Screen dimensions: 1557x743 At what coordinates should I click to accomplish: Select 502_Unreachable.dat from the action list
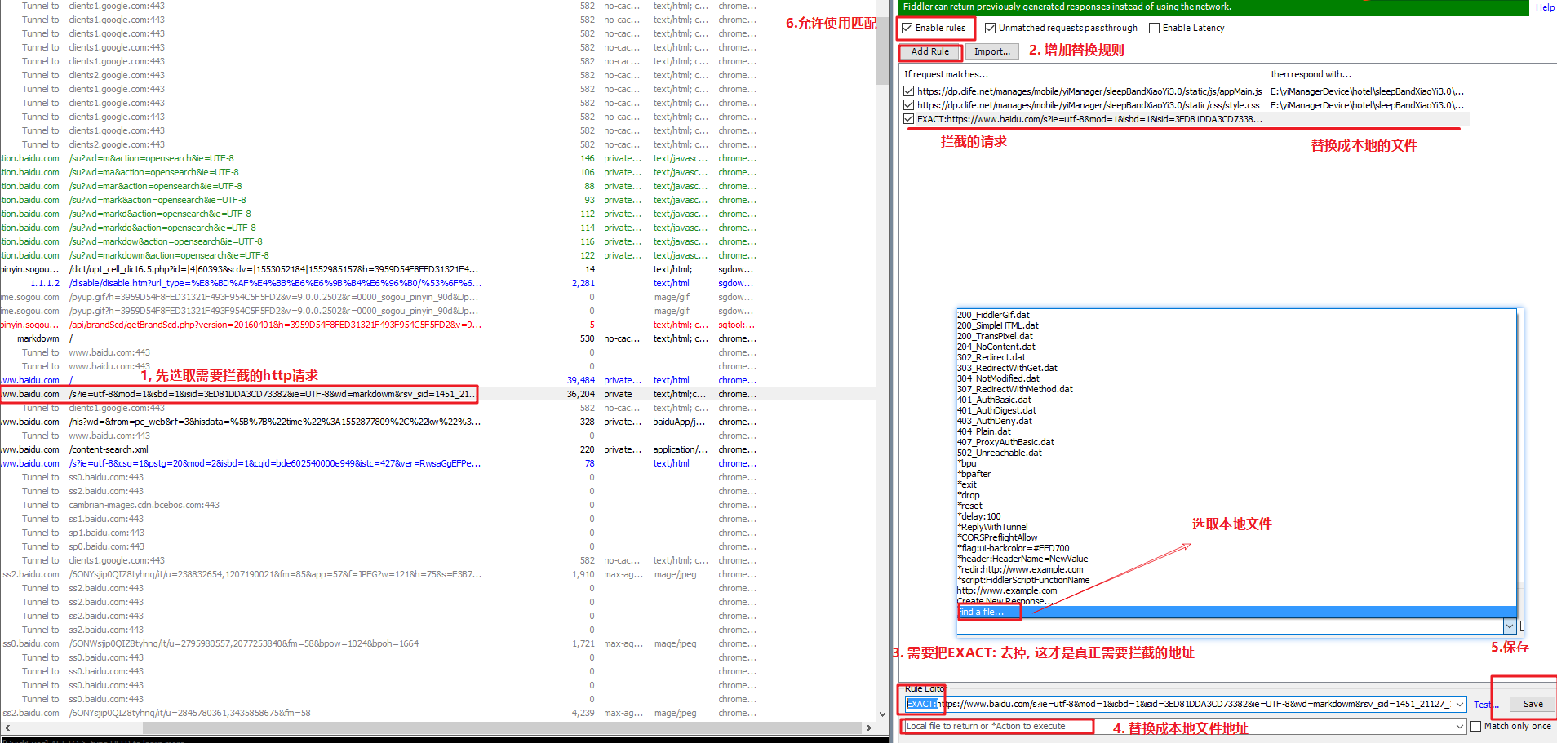[1235, 453]
